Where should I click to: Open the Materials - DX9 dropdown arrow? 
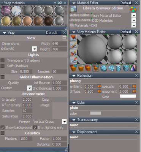pyautogui.click(x=134, y=25)
